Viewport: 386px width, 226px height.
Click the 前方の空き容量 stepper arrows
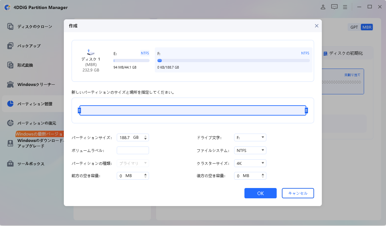pyautogui.click(x=145, y=176)
